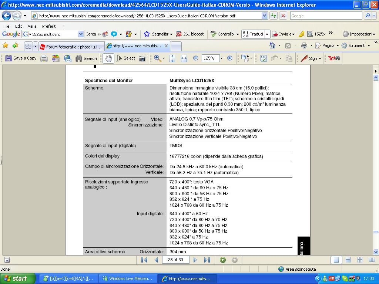Click the 261 bloccati popup blocker button
379x284 pixels.
(x=191, y=34)
